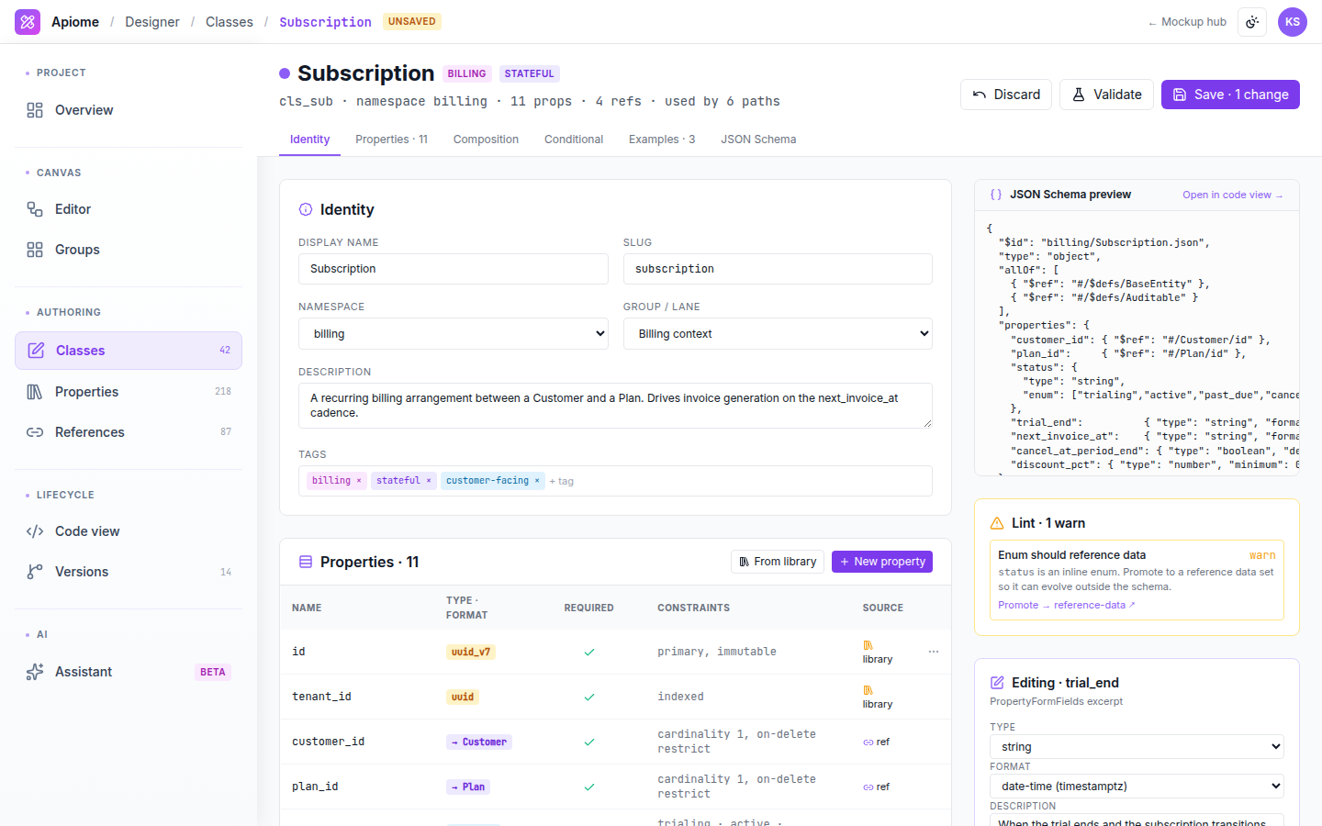Open the Composition tab

(486, 140)
